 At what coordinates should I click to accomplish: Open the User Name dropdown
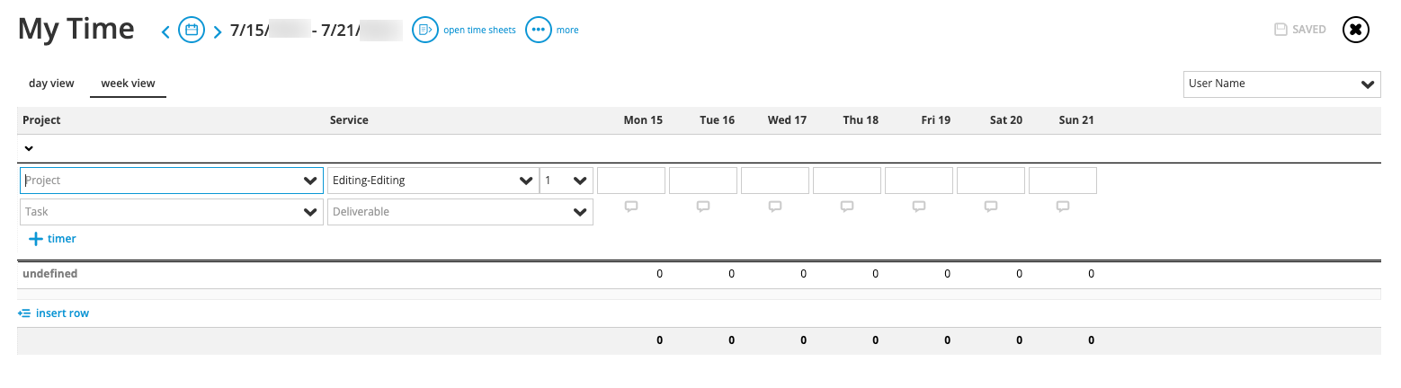coord(1281,84)
